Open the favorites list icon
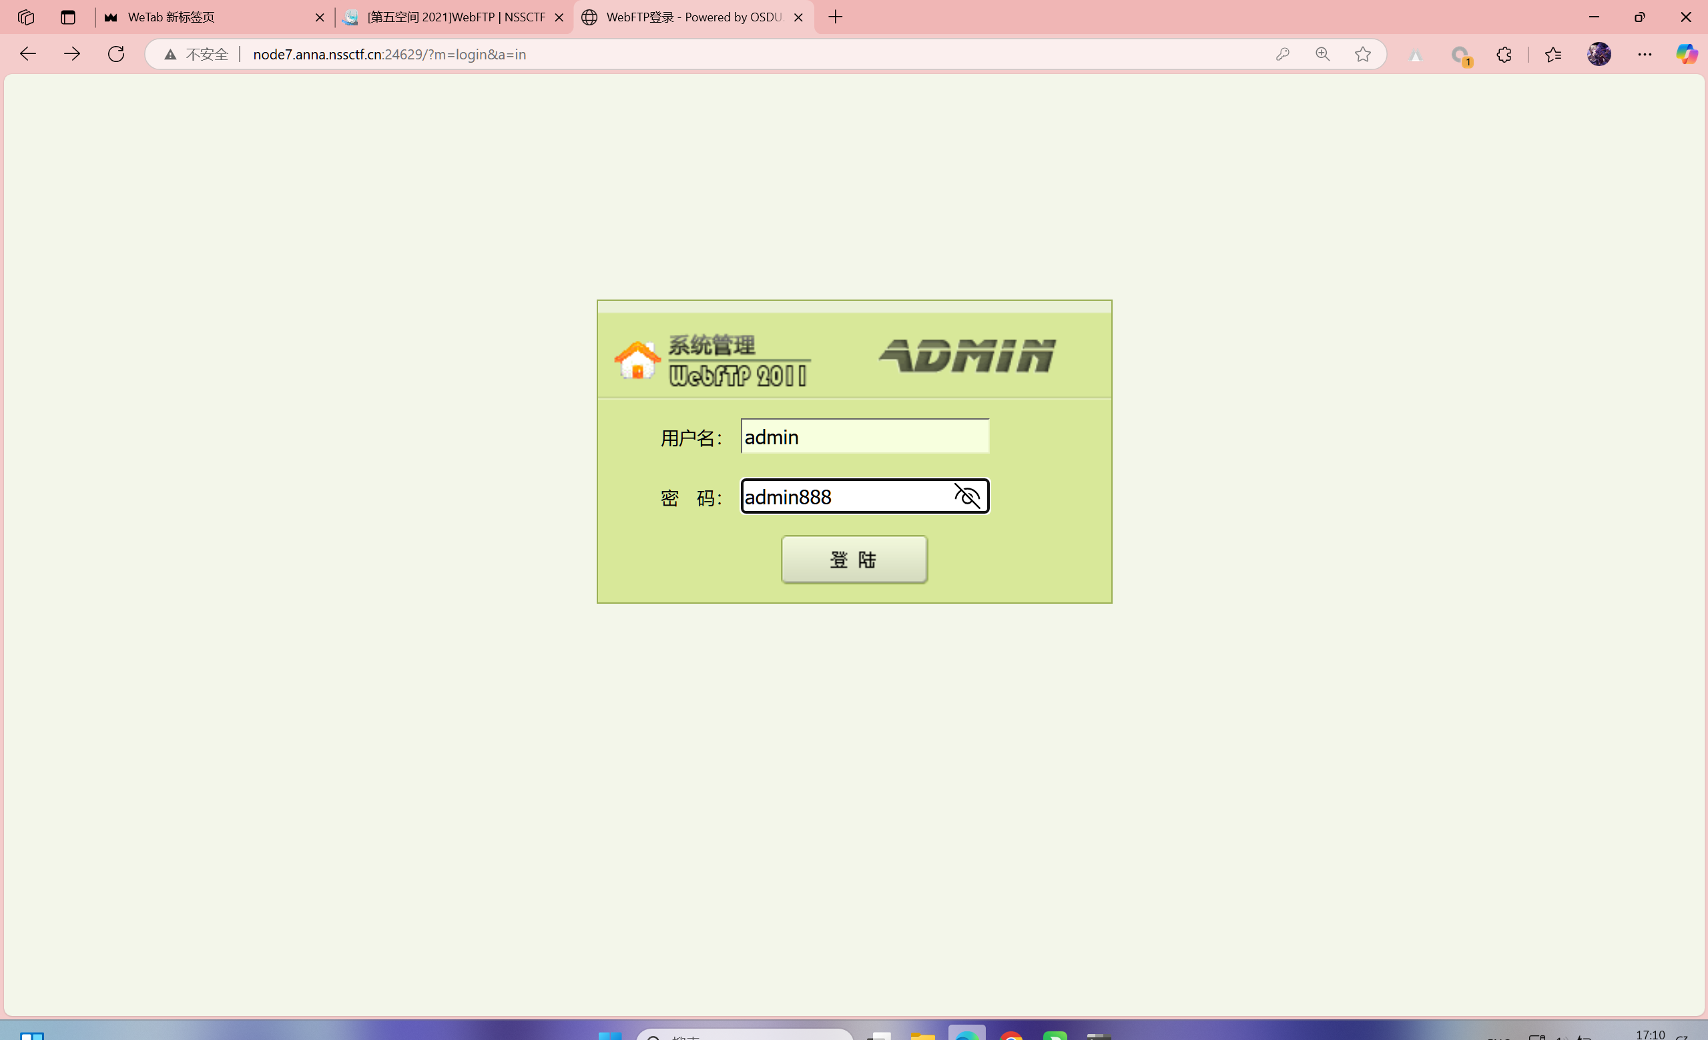Screen dimensions: 1708x1040 click(x=1552, y=54)
